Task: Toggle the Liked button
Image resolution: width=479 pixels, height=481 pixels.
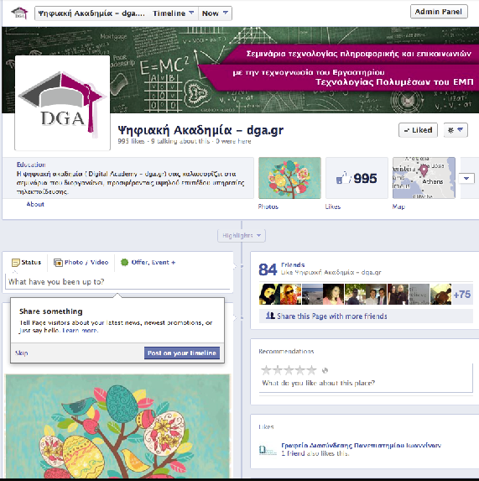Action: click(x=418, y=130)
